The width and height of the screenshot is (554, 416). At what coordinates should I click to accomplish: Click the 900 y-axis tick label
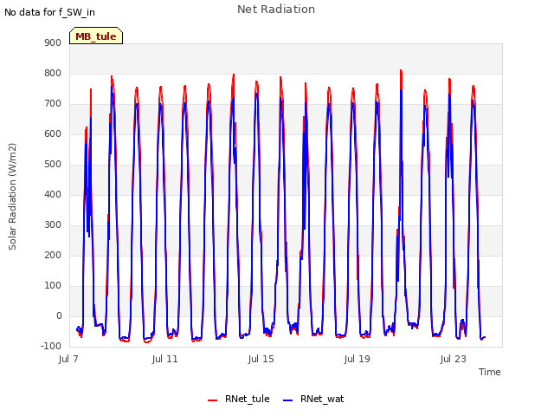click(53, 42)
